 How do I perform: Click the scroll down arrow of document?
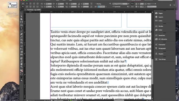pyautogui.click(x=152, y=98)
